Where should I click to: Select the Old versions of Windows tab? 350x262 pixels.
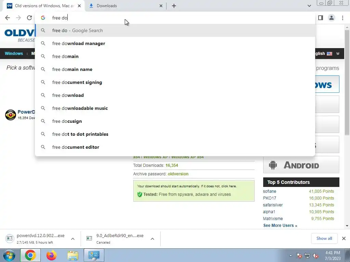pos(43,6)
